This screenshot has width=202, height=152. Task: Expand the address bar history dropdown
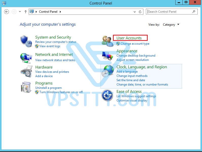pos(134,12)
